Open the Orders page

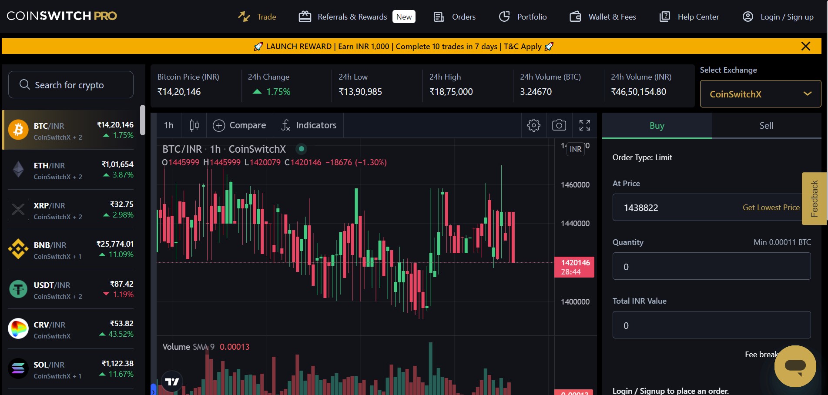click(x=454, y=17)
